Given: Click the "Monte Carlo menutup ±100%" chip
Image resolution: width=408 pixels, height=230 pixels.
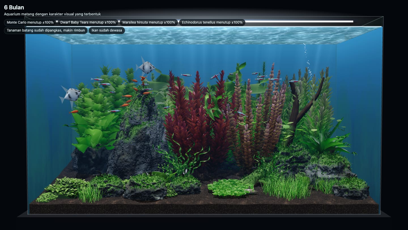Looking at the screenshot, I should (30, 22).
